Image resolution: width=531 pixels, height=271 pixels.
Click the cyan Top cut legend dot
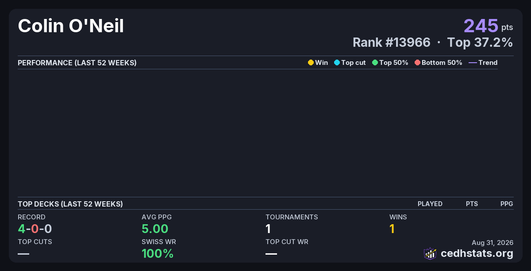point(337,63)
